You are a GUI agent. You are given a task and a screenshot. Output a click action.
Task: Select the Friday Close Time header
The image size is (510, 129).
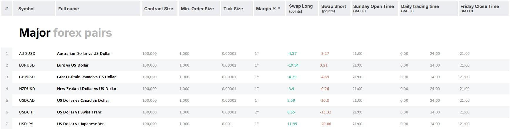click(479, 9)
